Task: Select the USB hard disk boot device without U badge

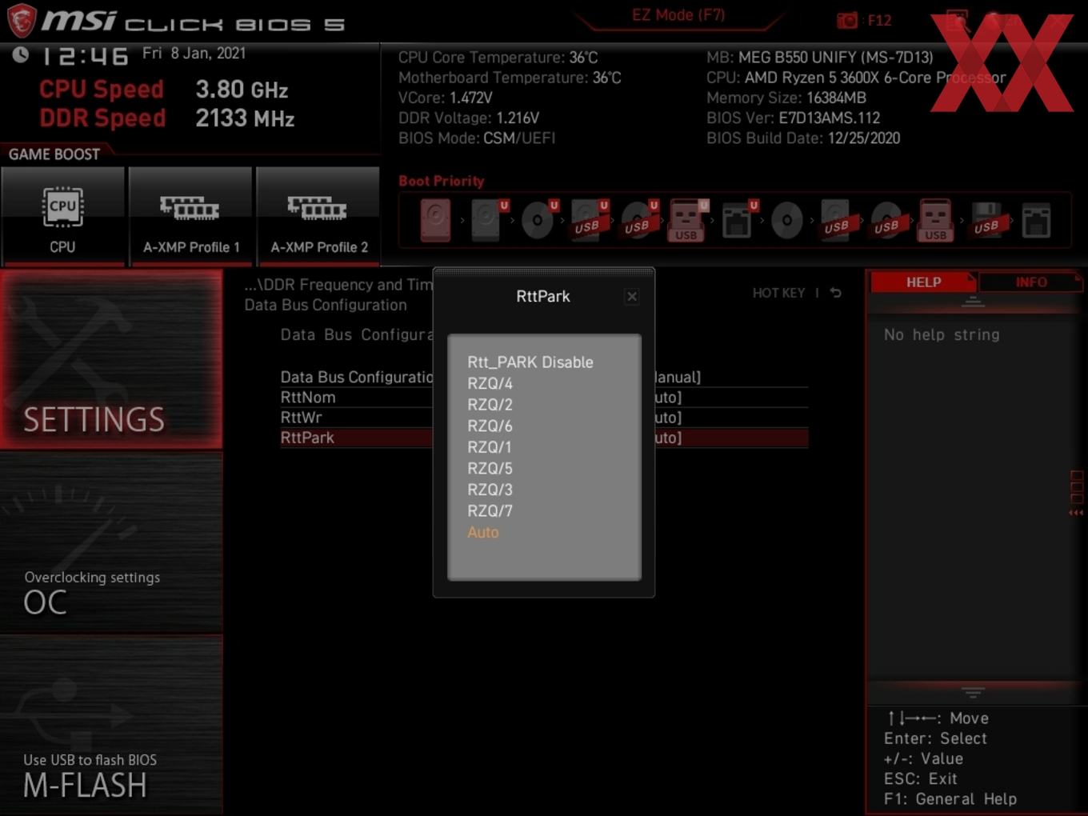Action: pyautogui.click(x=837, y=220)
